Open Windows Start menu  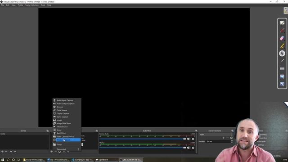coord(3,160)
